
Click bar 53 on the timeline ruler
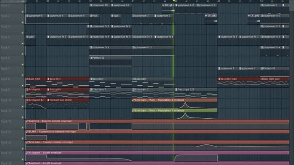[261, 1]
